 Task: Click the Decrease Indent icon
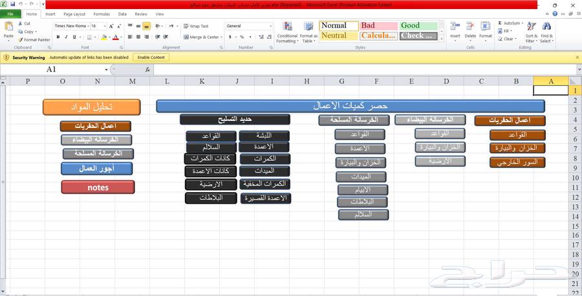coord(157,37)
